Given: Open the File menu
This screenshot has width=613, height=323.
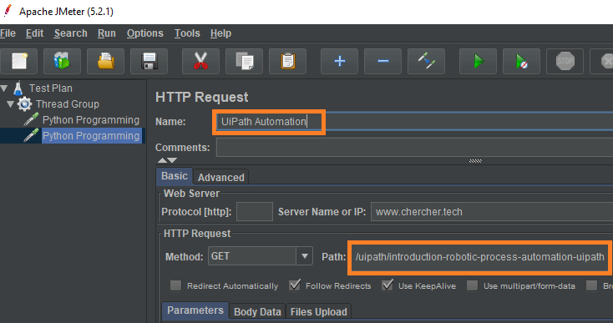Looking at the screenshot, I should 8,33.
